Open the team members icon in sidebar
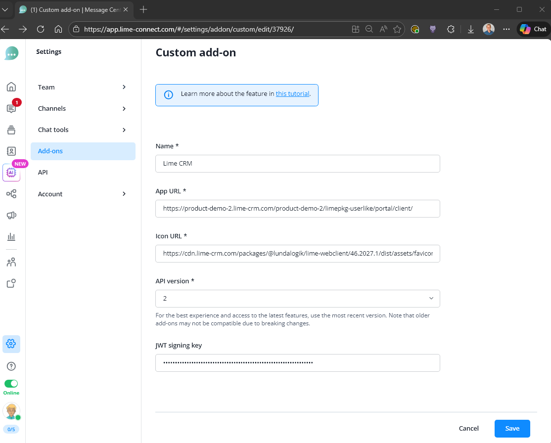 (11, 262)
